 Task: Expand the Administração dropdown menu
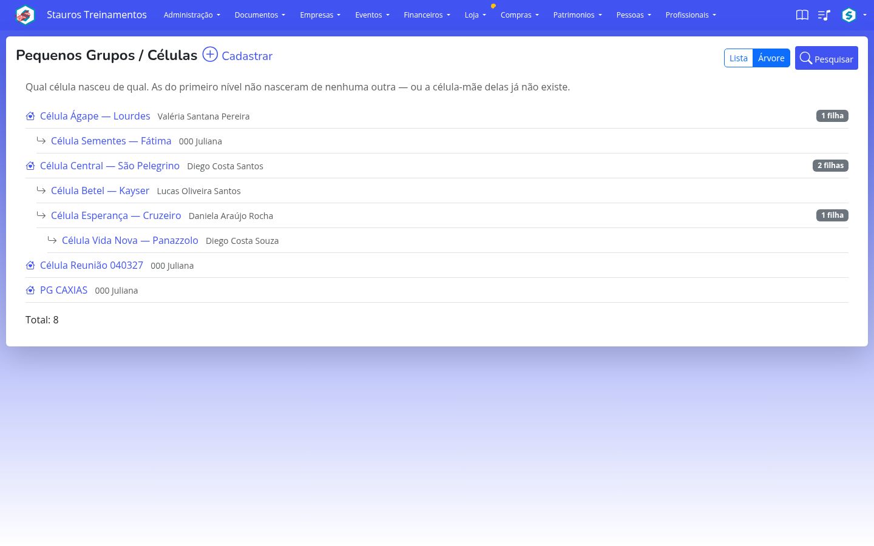pyautogui.click(x=192, y=15)
